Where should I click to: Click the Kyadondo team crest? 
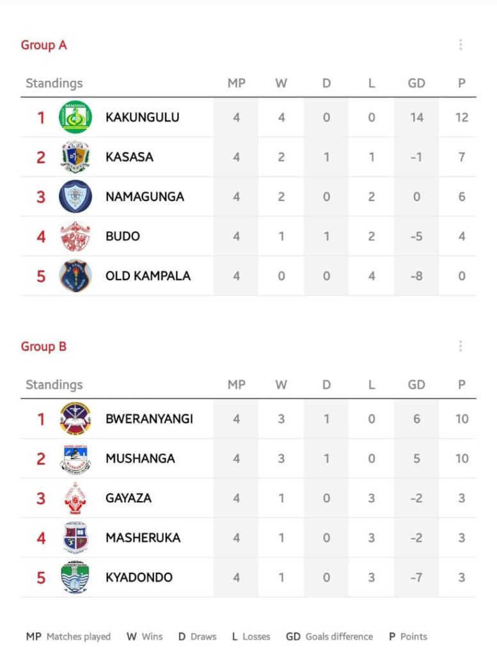click(75, 577)
